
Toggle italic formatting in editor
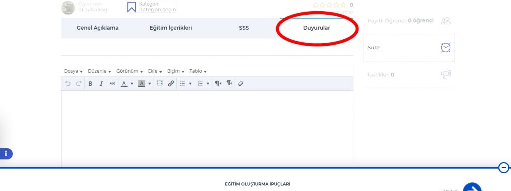pyautogui.click(x=101, y=84)
